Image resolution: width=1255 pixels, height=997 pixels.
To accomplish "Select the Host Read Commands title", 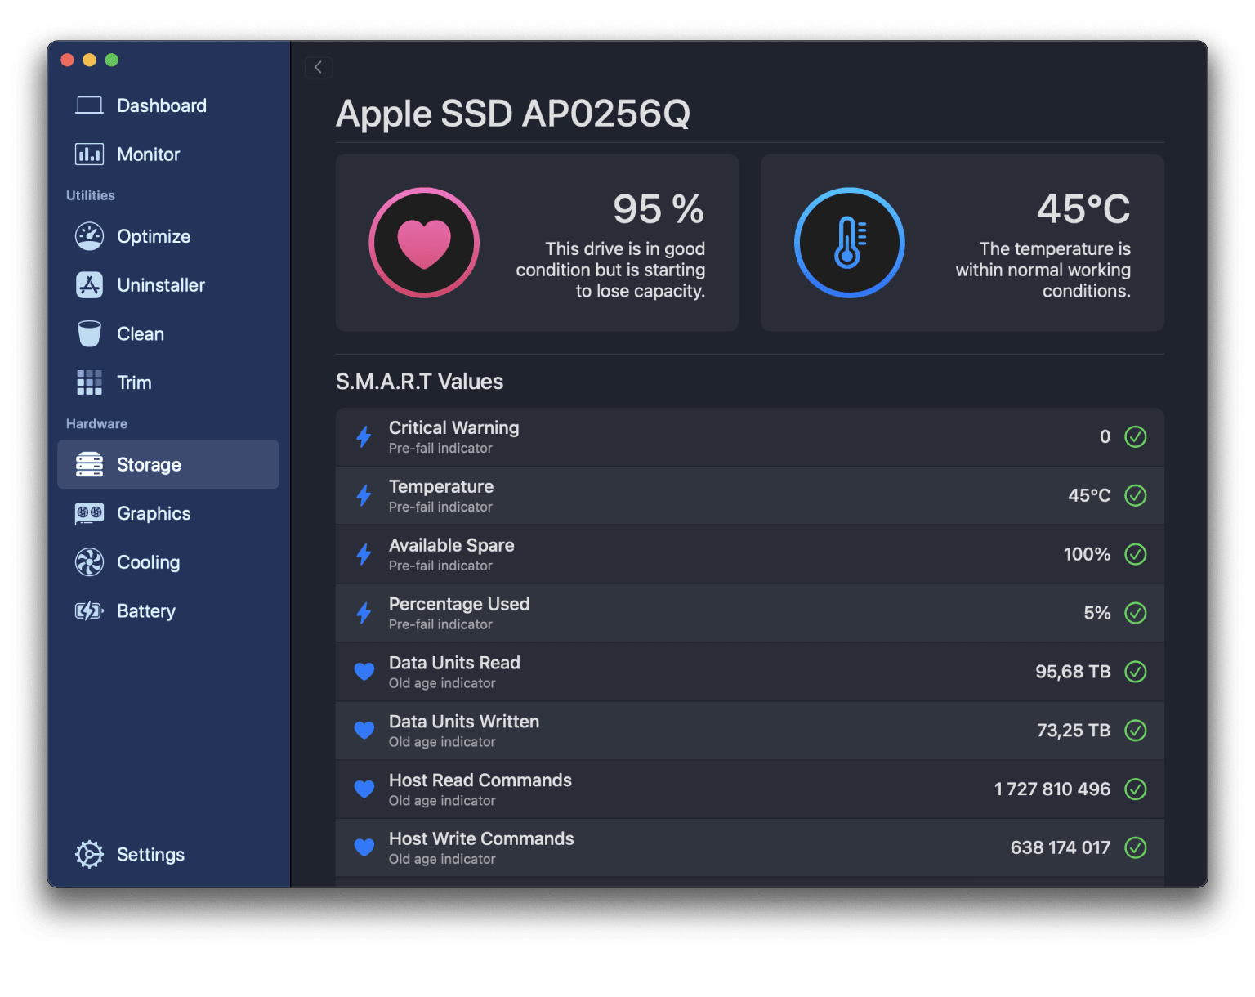I will coord(480,780).
